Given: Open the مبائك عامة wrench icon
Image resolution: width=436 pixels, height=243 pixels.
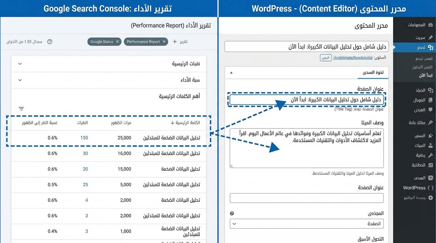Looking at the screenshot, I should click(x=430, y=122).
